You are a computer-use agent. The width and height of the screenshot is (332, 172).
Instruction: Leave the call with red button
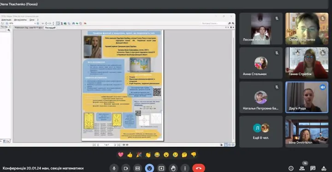(199, 168)
